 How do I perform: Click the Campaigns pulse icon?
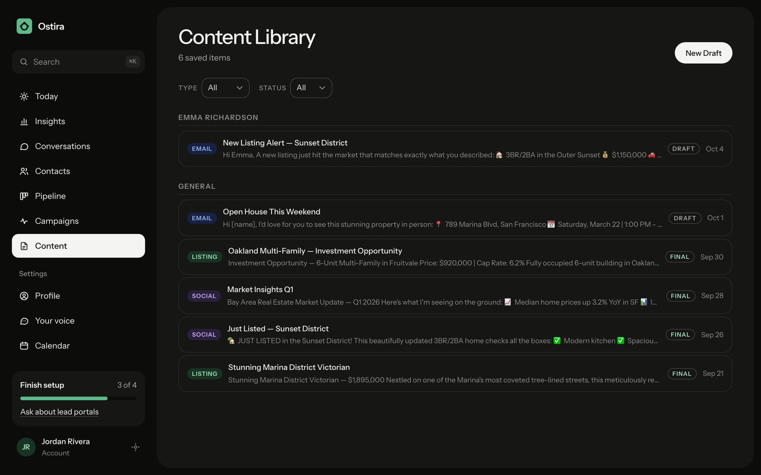click(24, 221)
